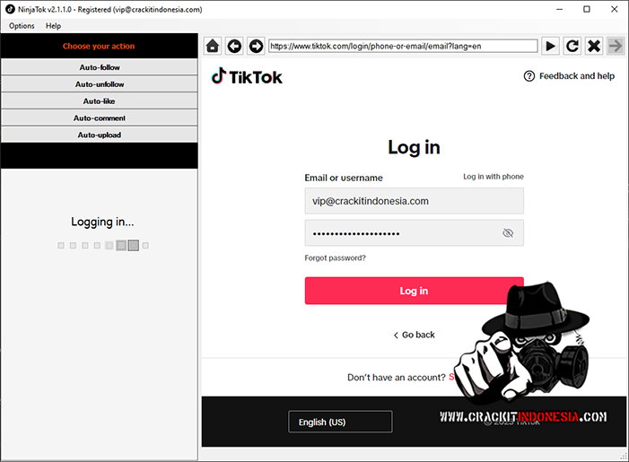
Task: Open the Help menu
Action: [x=53, y=26]
